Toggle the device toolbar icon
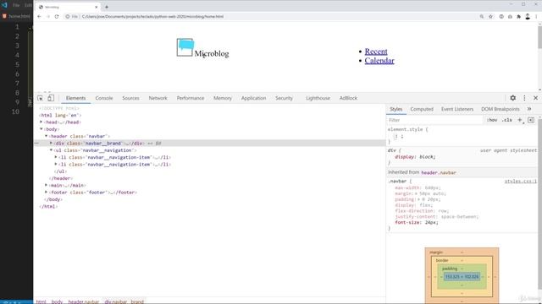 point(51,98)
